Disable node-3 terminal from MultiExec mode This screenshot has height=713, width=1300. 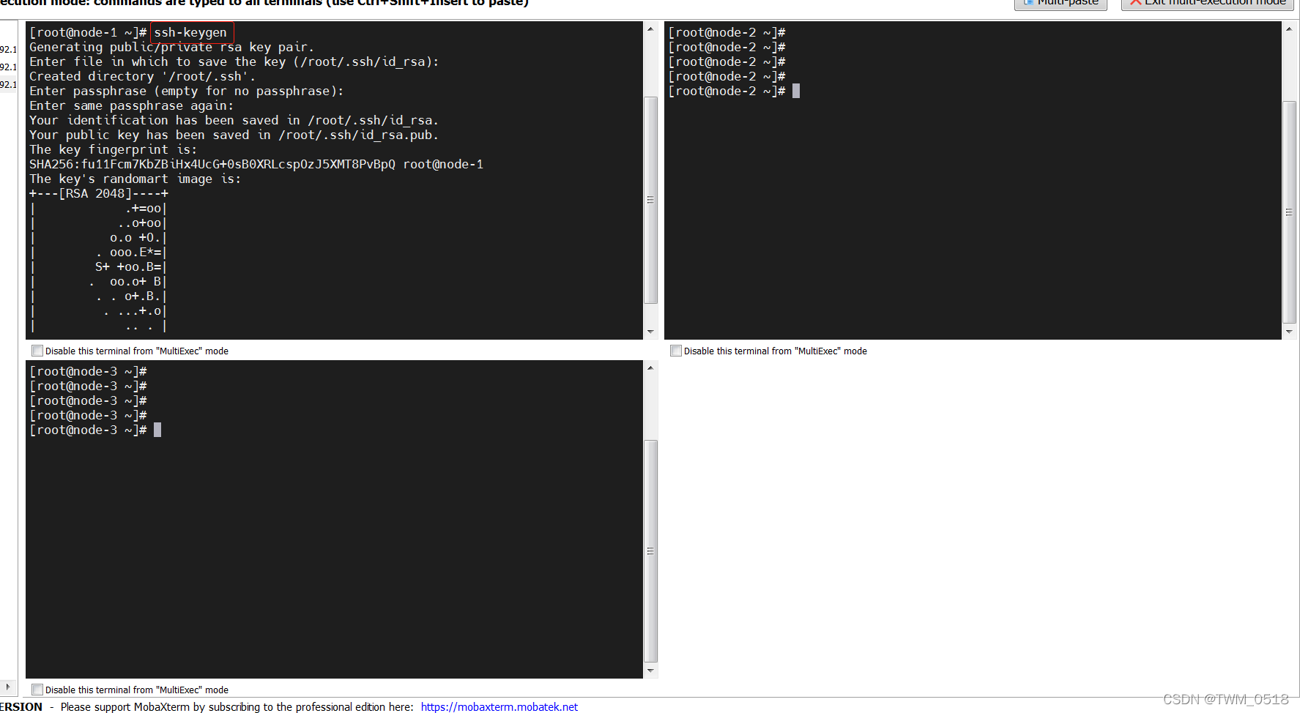click(37, 690)
